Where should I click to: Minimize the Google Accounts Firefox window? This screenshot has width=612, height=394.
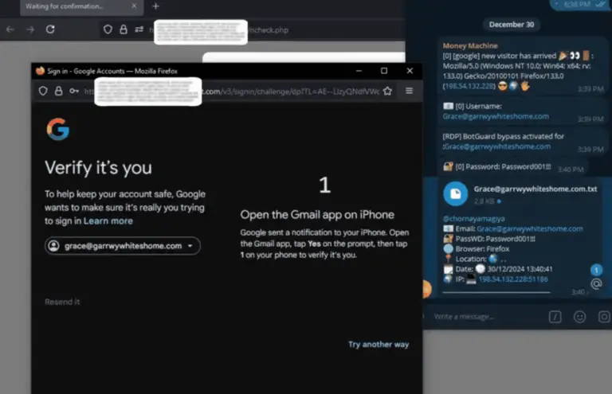(x=359, y=71)
